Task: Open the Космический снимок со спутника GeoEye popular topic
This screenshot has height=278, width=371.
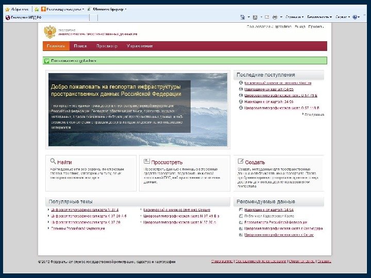Action: [x=177, y=210]
